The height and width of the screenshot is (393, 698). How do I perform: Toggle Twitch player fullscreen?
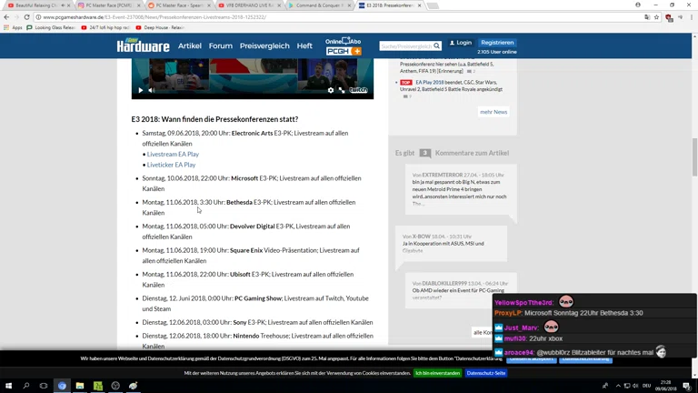point(342,90)
